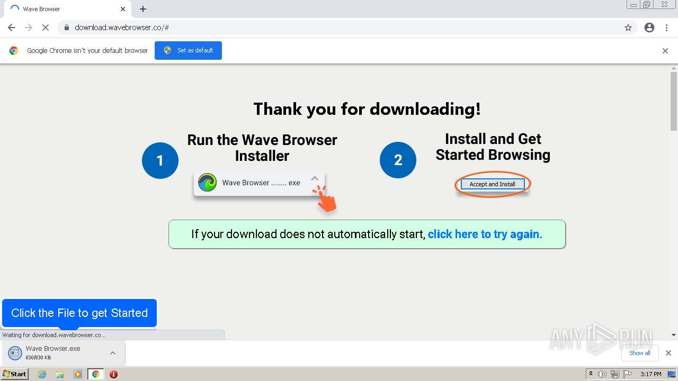The image size is (678, 381).
Task: Click the 'Click the File to get Started' tooltip
Action: pyautogui.click(x=79, y=313)
